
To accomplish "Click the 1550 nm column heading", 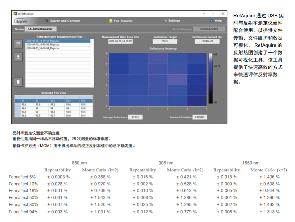I will coord(251,163).
